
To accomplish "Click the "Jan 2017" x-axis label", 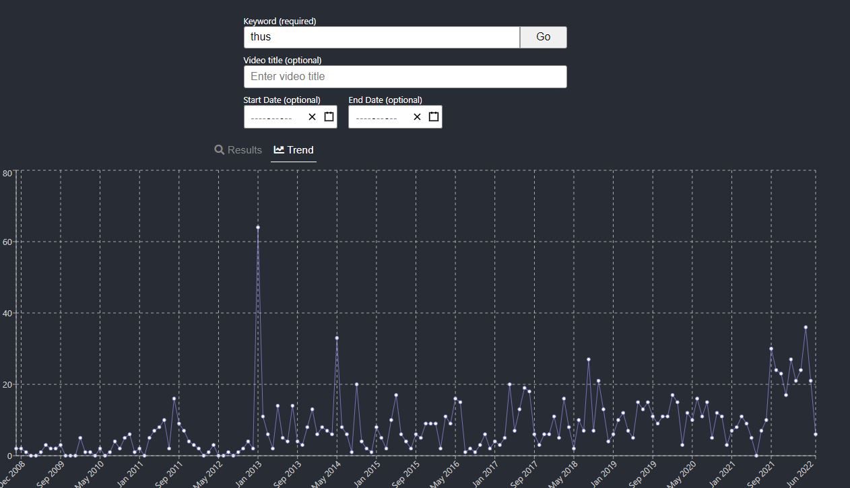I will pos(485,474).
